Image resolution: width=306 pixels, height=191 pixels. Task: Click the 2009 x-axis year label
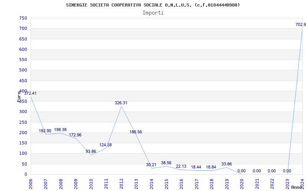76,184
